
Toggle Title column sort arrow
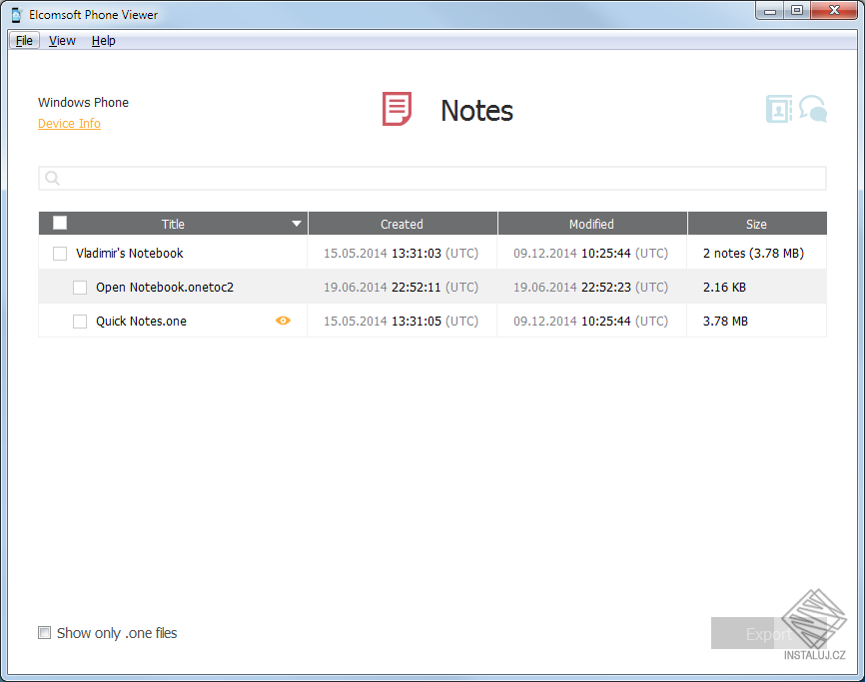click(x=297, y=224)
